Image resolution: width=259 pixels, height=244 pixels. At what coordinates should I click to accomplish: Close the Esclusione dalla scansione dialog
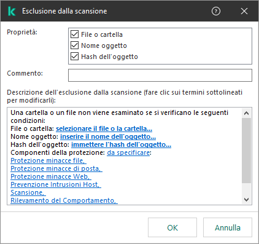(x=244, y=11)
